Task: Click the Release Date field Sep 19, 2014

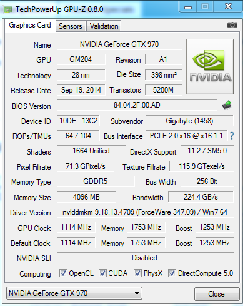Action: (x=81, y=90)
